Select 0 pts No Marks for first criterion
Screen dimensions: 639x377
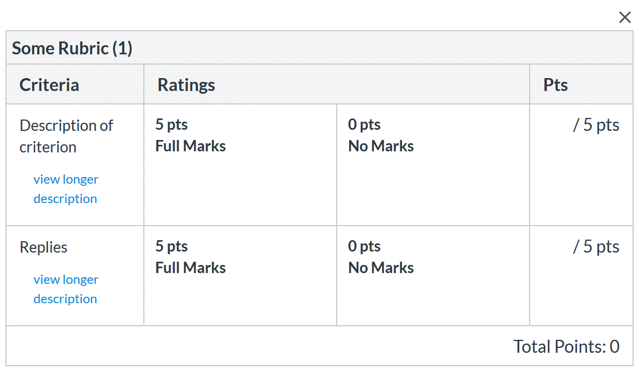[433, 165]
